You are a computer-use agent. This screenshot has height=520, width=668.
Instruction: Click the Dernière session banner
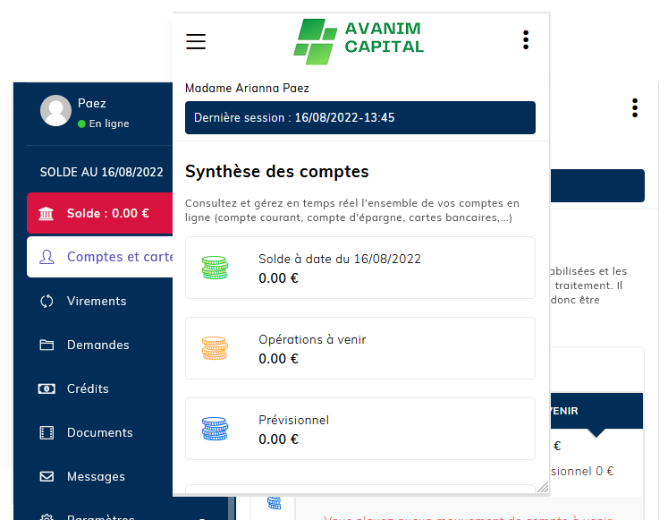(360, 117)
